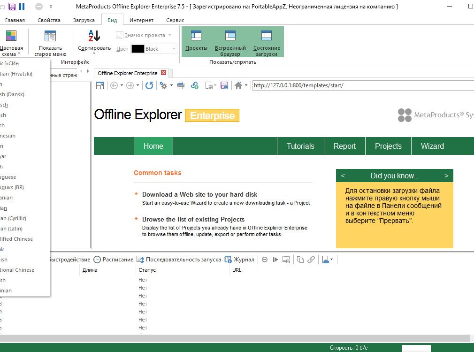
Task: Open Tutorials on the start page
Action: pos(300,146)
